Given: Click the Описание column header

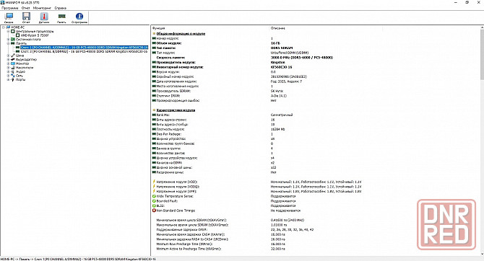Looking at the screenshot, I should (278, 28).
